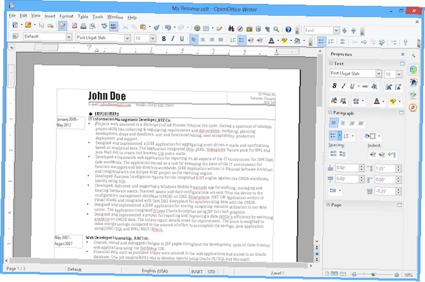Viewport: 425px width, 282px height.
Task: Open the Find box dropdown arrow
Action: (336, 30)
